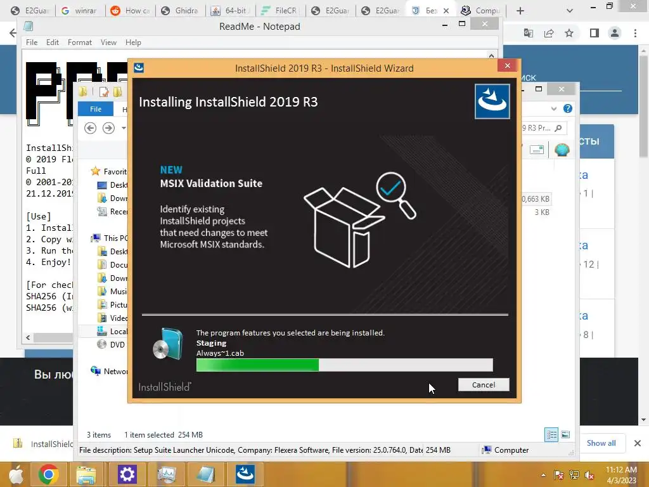Cancel the InstallShield installation
The height and width of the screenshot is (487, 649).
tap(484, 385)
